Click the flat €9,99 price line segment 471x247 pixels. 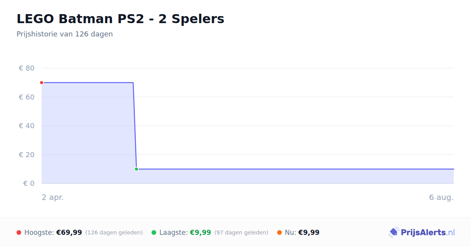[295, 169]
